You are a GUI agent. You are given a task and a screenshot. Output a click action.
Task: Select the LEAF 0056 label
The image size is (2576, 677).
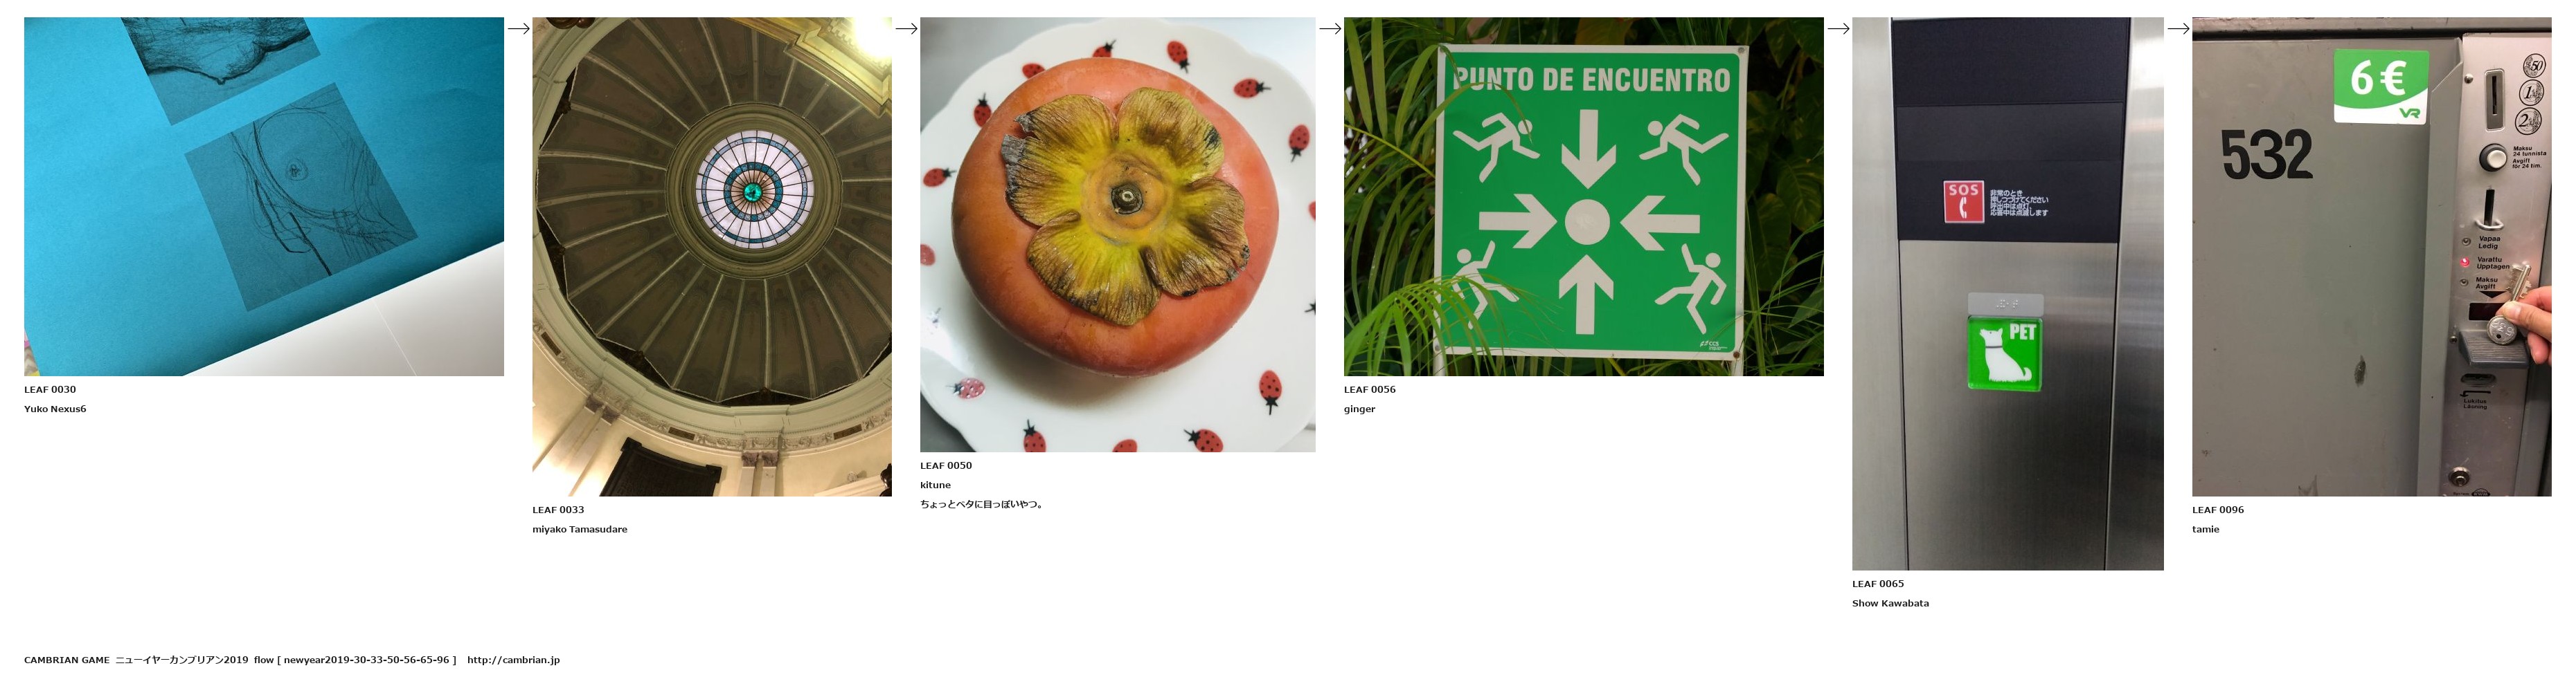pyautogui.click(x=1370, y=389)
